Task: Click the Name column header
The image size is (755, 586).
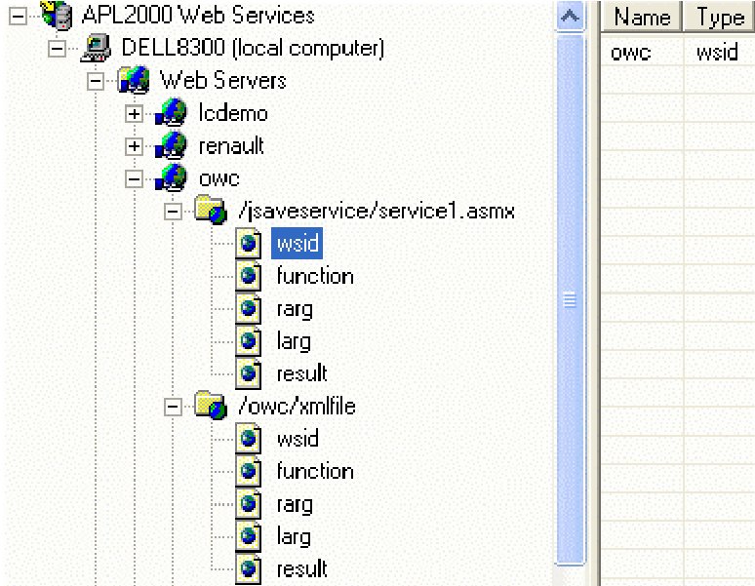Action: point(642,17)
